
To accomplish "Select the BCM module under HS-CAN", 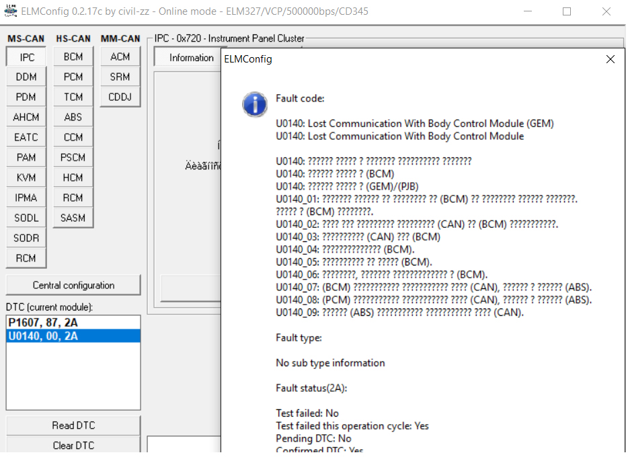I will coord(73,57).
